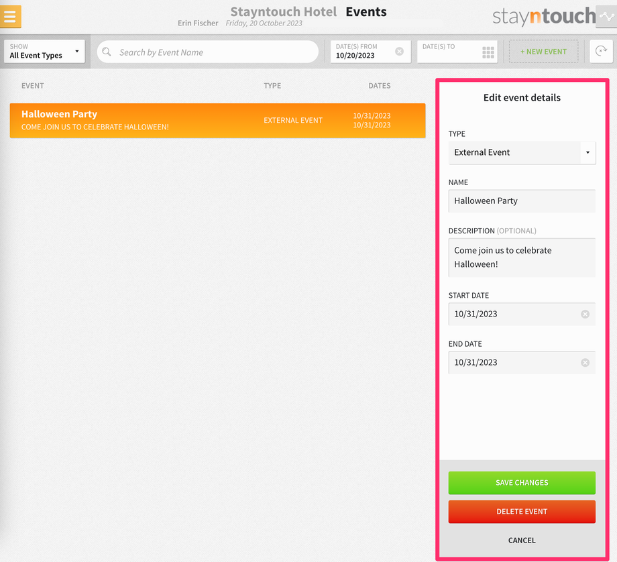Edit the Name field Halloween Party
The width and height of the screenshot is (617, 562).
coord(522,201)
